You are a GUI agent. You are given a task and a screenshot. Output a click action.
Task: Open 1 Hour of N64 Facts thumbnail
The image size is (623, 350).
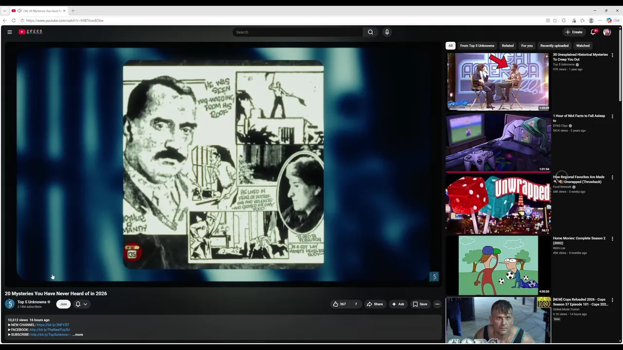[498, 143]
